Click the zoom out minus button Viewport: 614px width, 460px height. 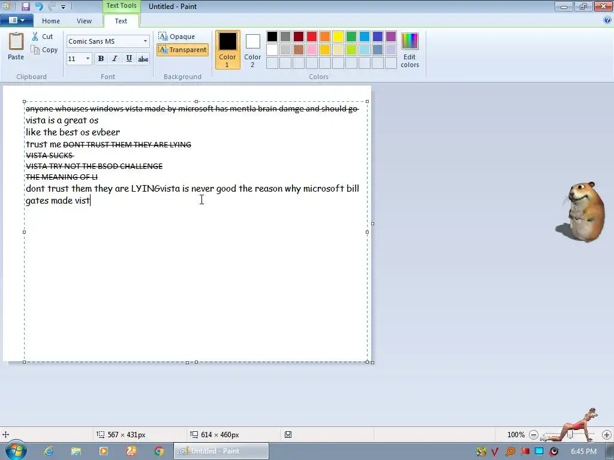point(533,435)
